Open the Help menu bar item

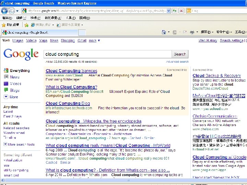[x=85, y=18]
